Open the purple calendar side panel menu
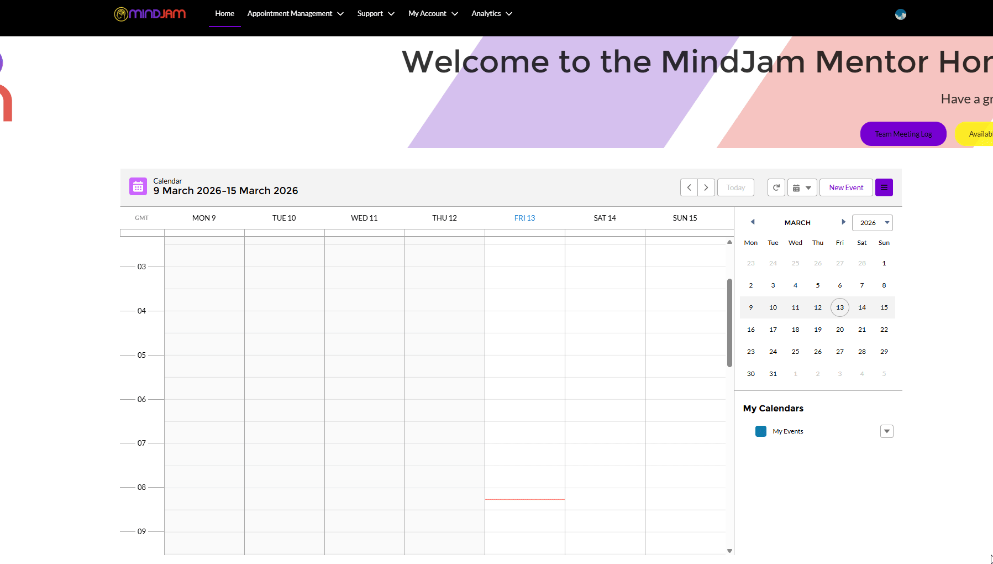The width and height of the screenshot is (993, 564). 884,187
